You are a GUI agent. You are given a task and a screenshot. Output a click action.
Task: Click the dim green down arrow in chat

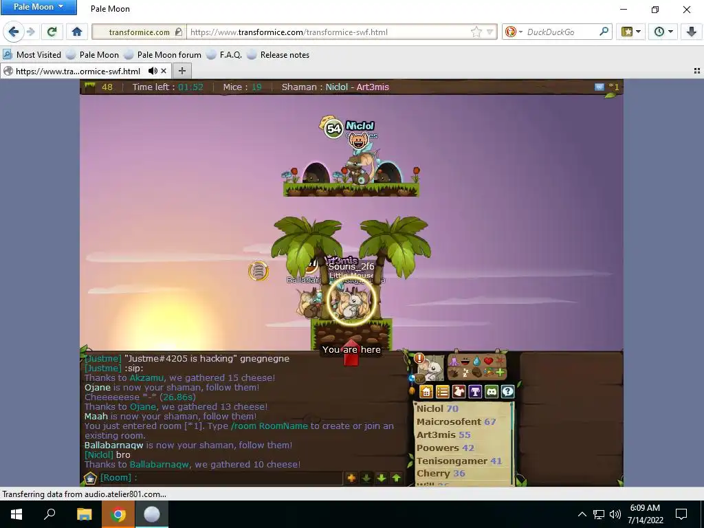pos(366,478)
